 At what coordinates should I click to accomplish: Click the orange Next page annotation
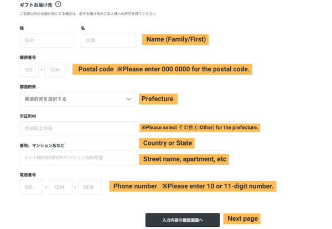[x=242, y=218]
